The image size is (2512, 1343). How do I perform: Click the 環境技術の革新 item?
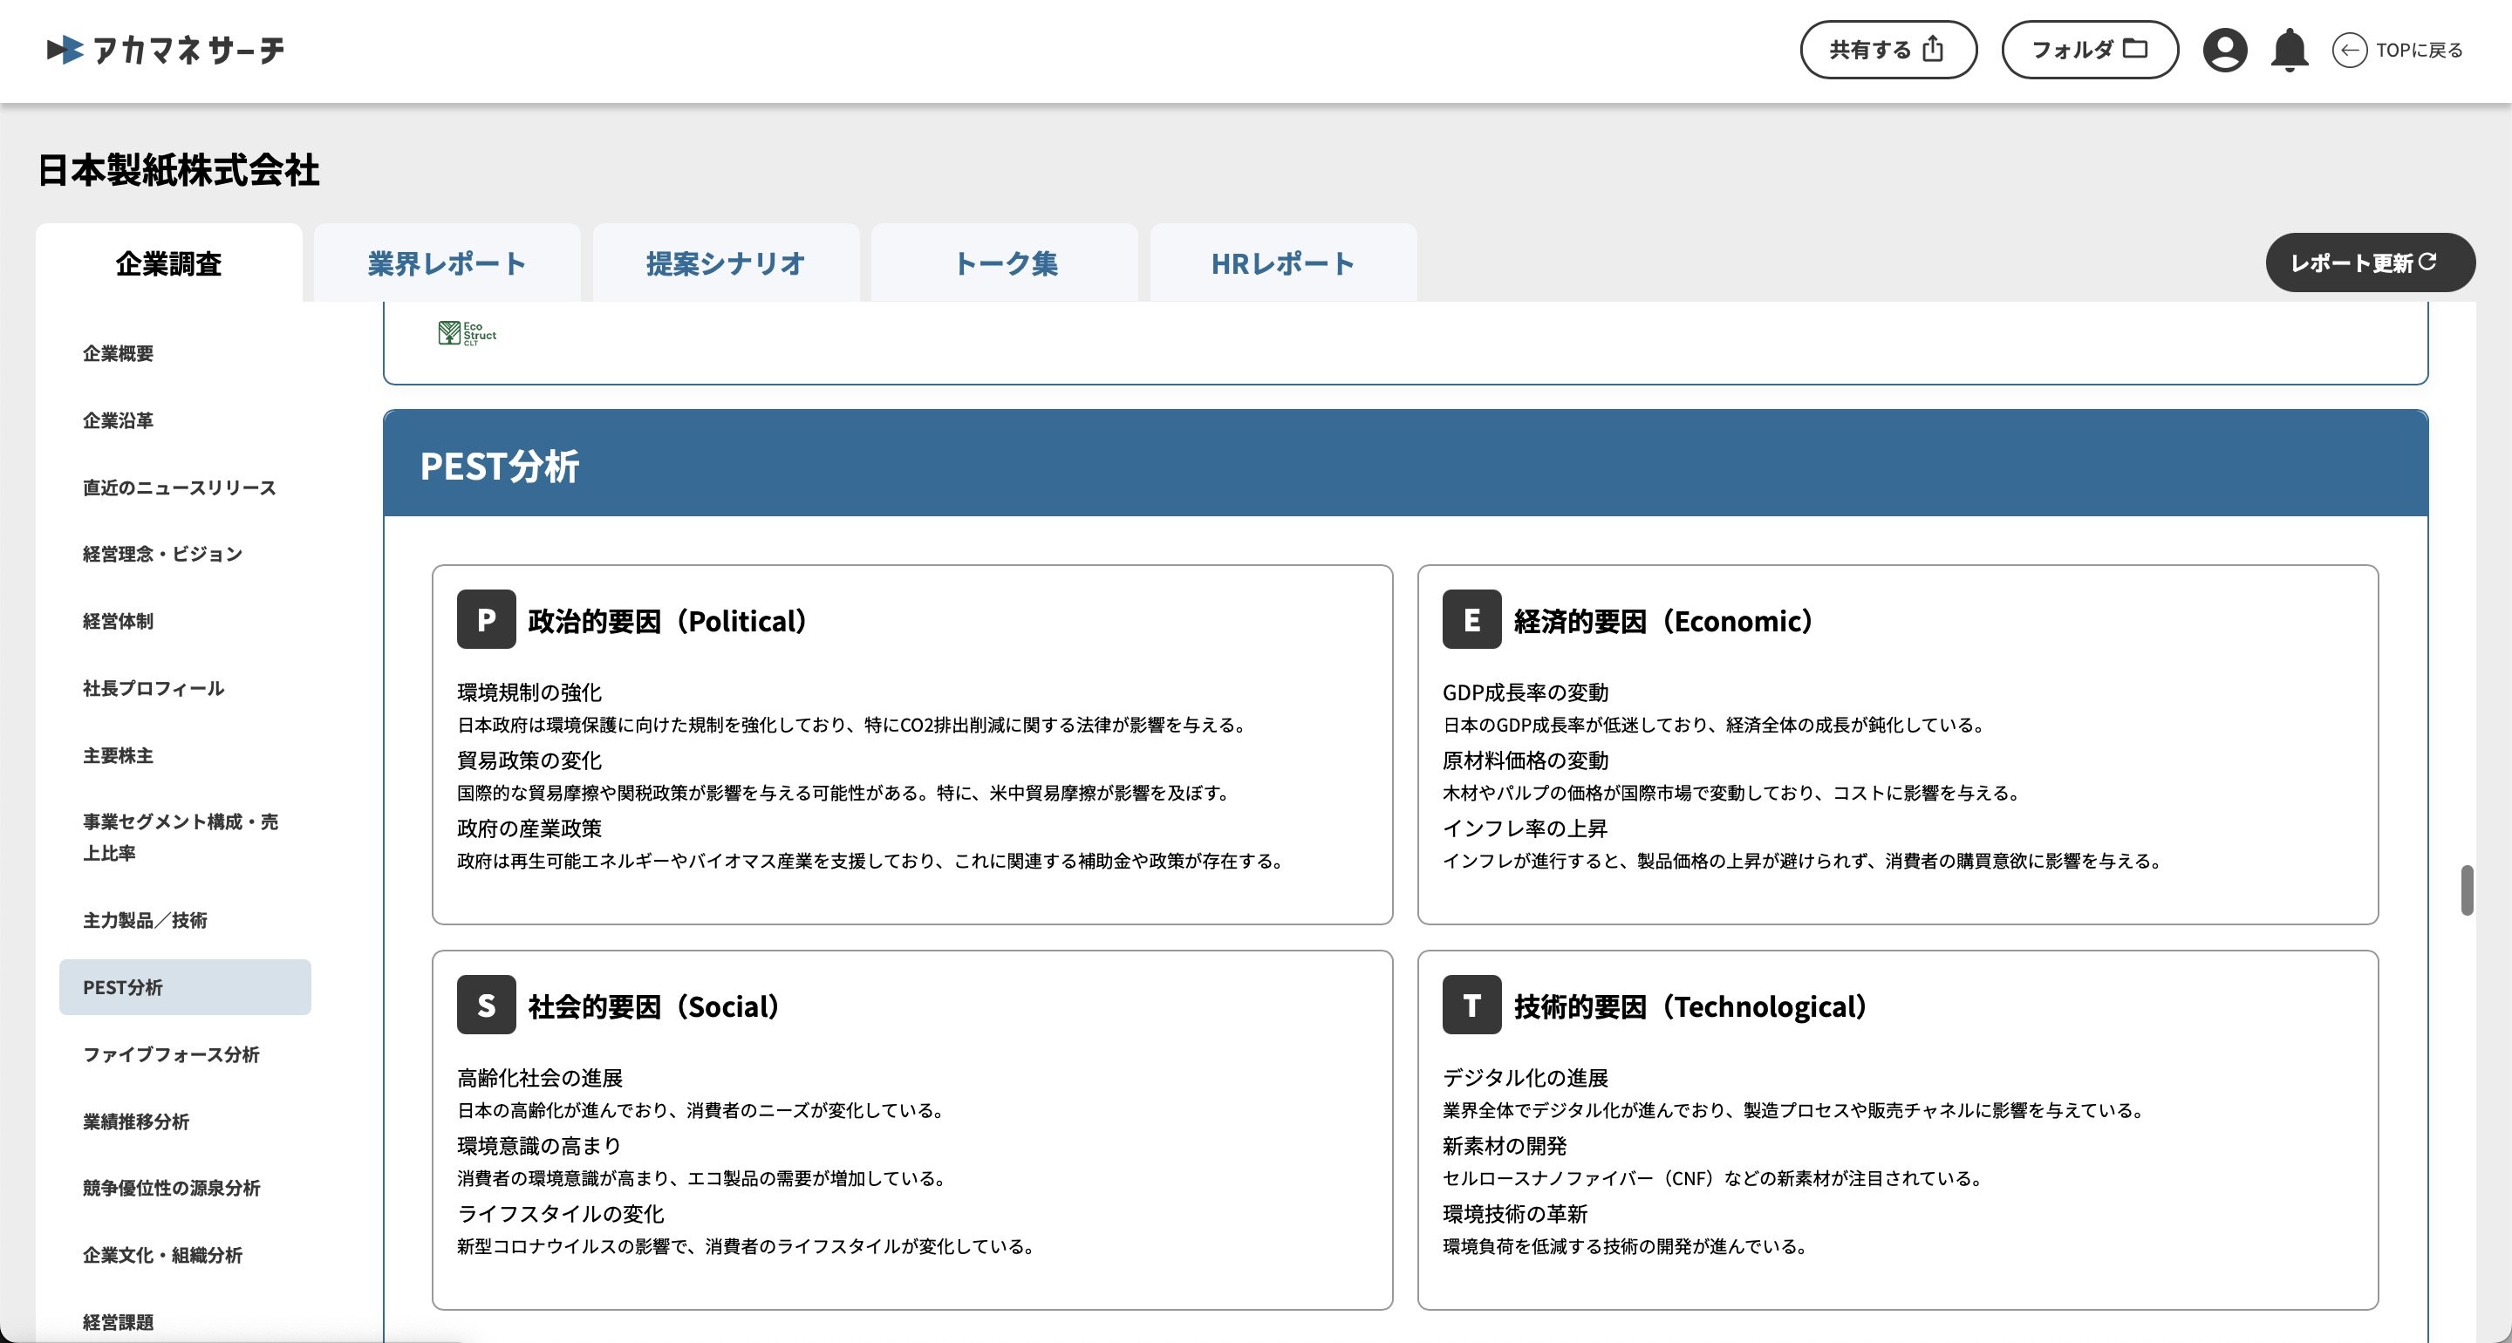[1515, 1214]
